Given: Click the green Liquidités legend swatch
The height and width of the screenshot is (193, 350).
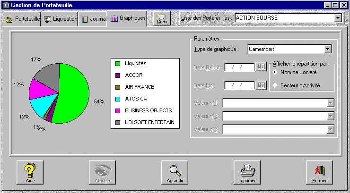Looking at the screenshot, I should (118, 63).
